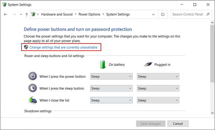The height and width of the screenshot is (130, 215).
Task: Click the Up one level arrow
Action: click(27, 14)
